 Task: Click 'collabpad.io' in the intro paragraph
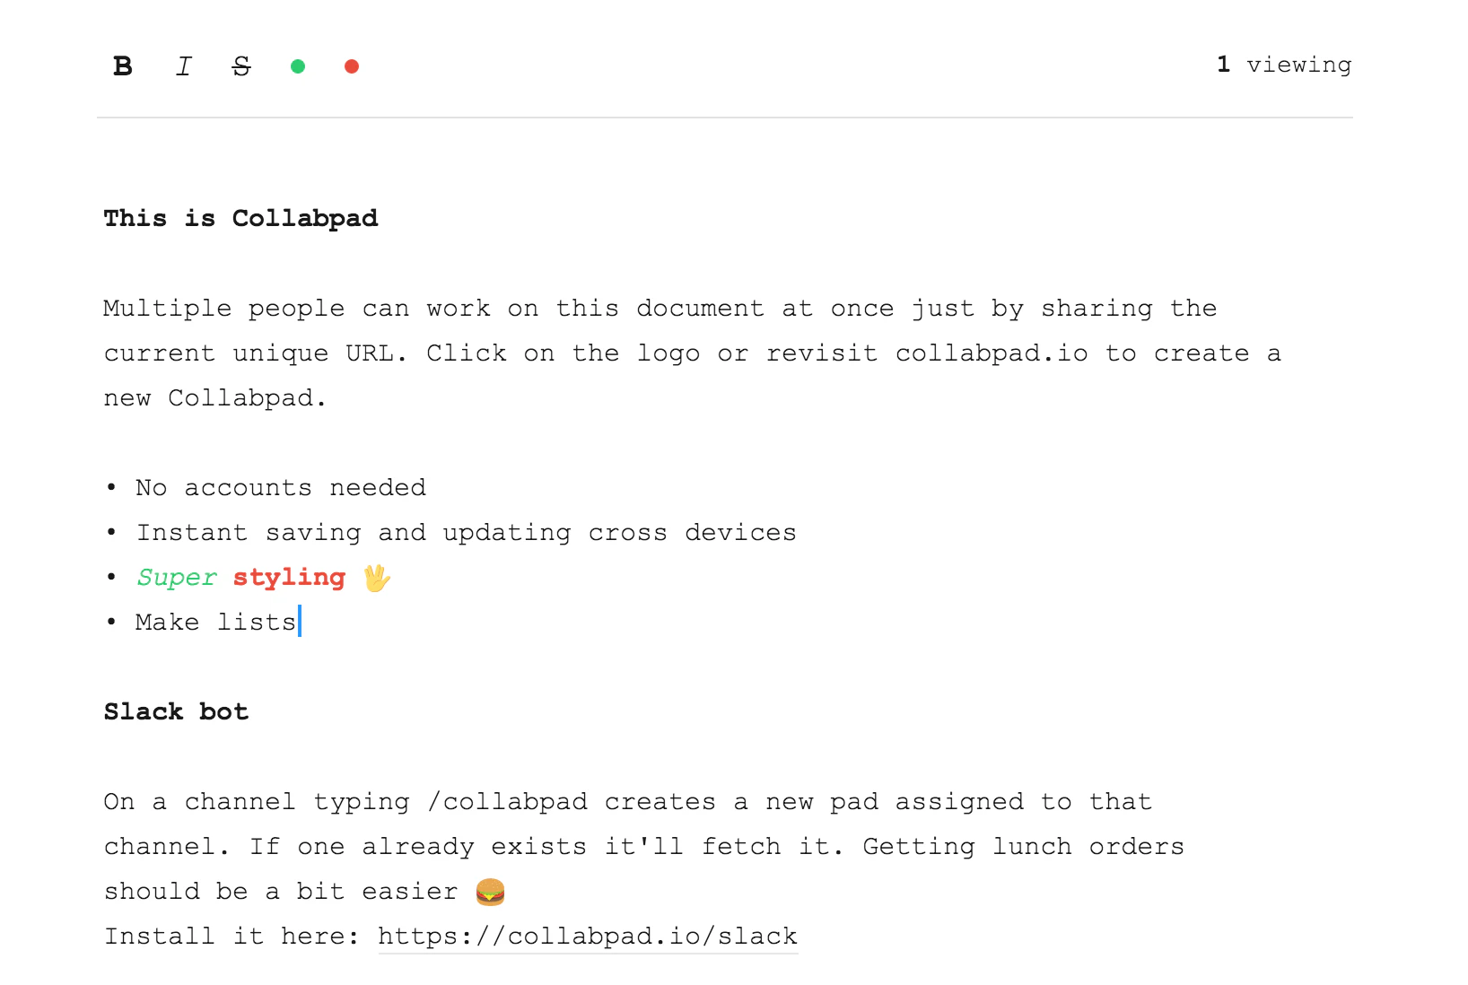[x=991, y=353]
